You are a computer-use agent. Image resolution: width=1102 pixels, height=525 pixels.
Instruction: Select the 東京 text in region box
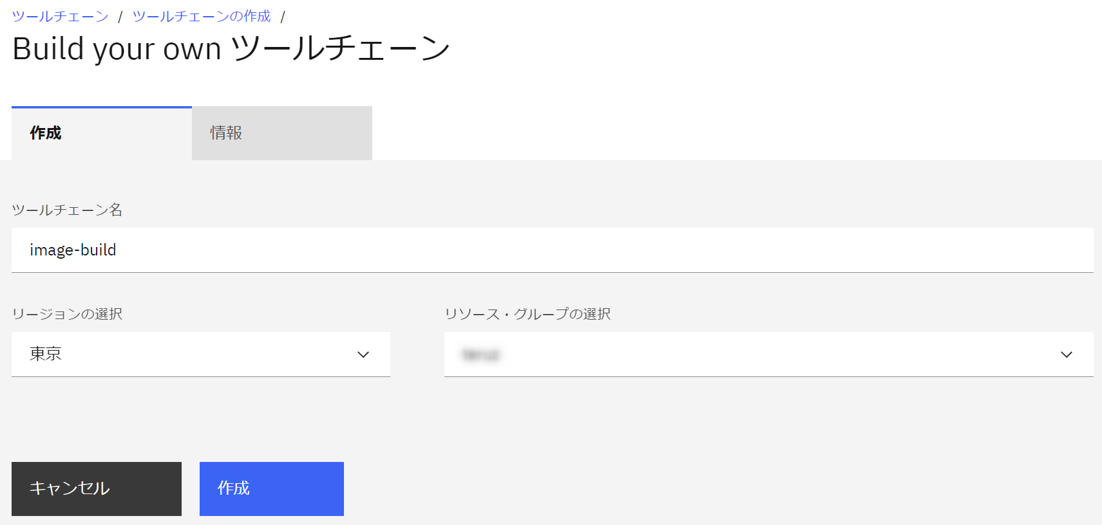point(44,354)
